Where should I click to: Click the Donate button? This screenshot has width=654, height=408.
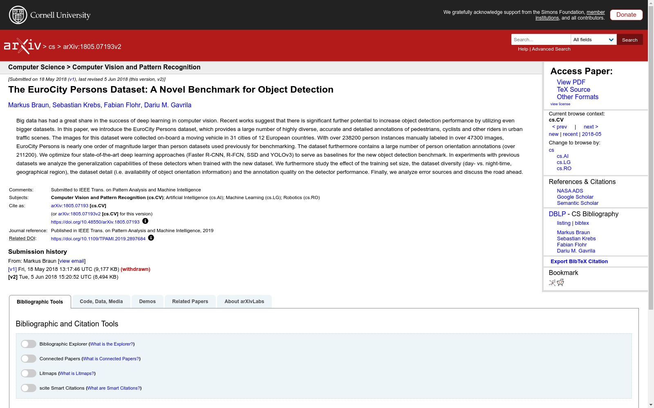coord(626,15)
